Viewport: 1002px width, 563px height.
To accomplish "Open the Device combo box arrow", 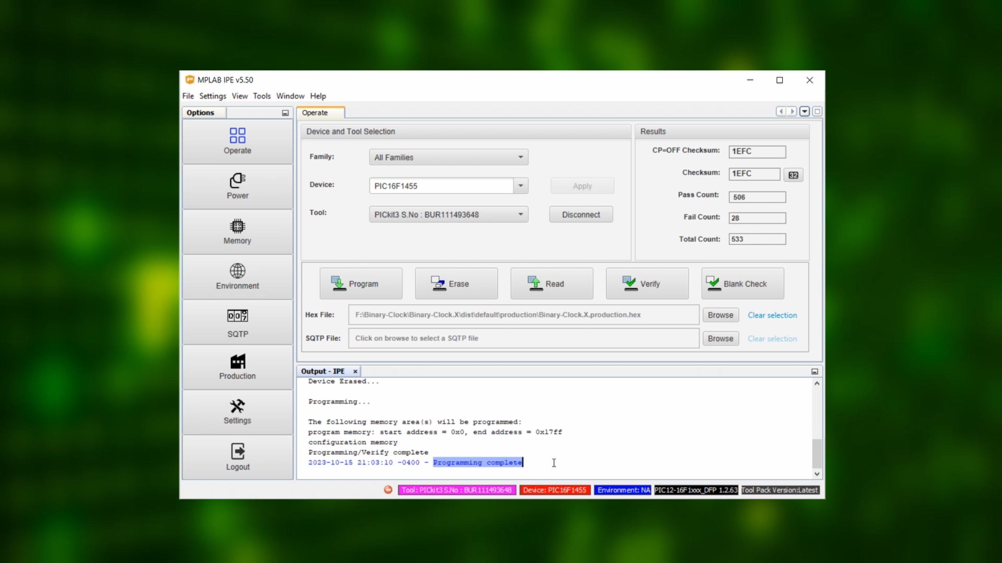I will pos(520,186).
